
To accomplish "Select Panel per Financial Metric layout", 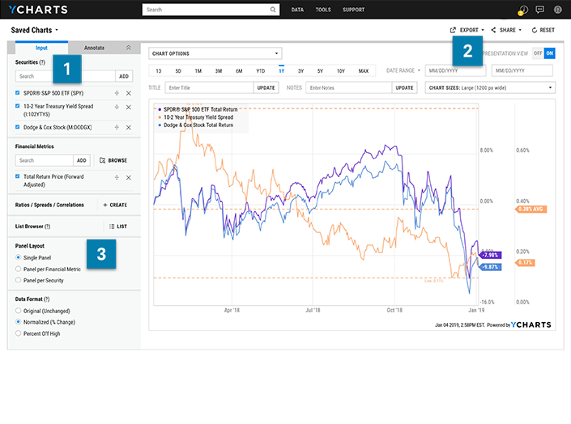I will (18, 269).
